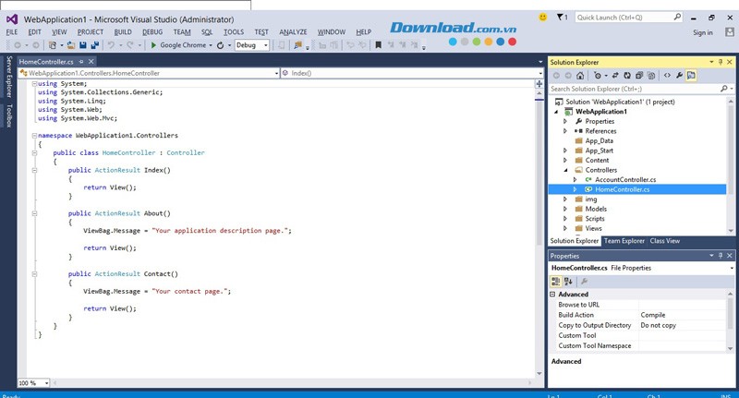The width and height of the screenshot is (739, 398).
Task: Click the App_Start folder
Action: 599,151
